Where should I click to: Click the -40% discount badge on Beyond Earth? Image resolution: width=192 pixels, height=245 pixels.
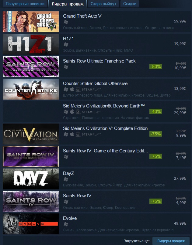click(x=155, y=111)
